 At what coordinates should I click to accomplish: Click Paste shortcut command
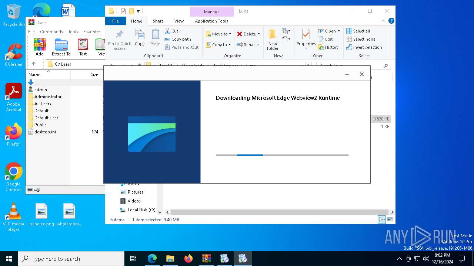tap(182, 47)
